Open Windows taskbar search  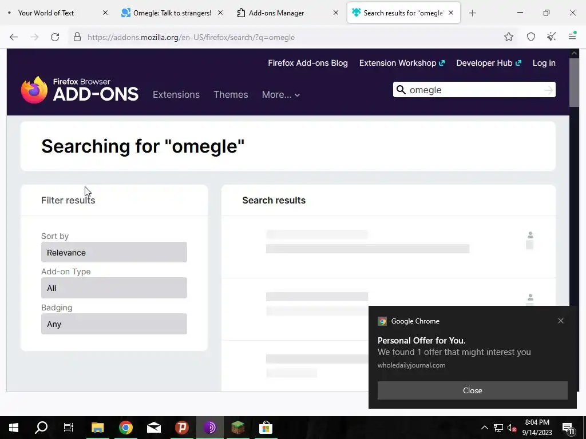coord(41,428)
